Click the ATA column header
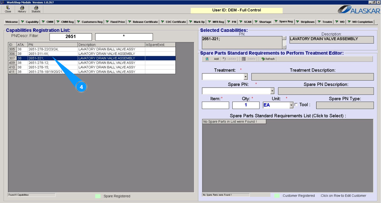 click(22, 45)
